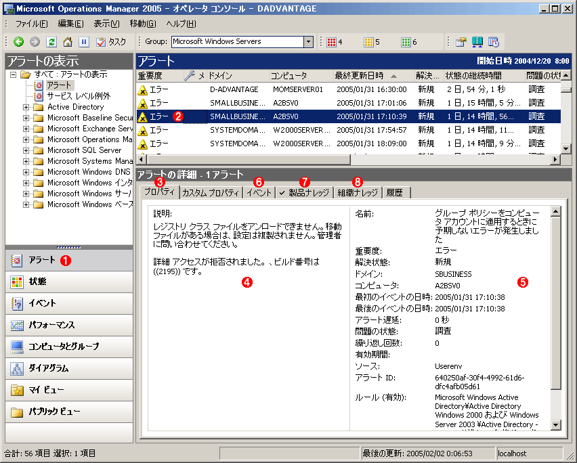Expand the Microsoft Operations Manager tree folder
This screenshot has height=463, width=577.
tap(26, 139)
